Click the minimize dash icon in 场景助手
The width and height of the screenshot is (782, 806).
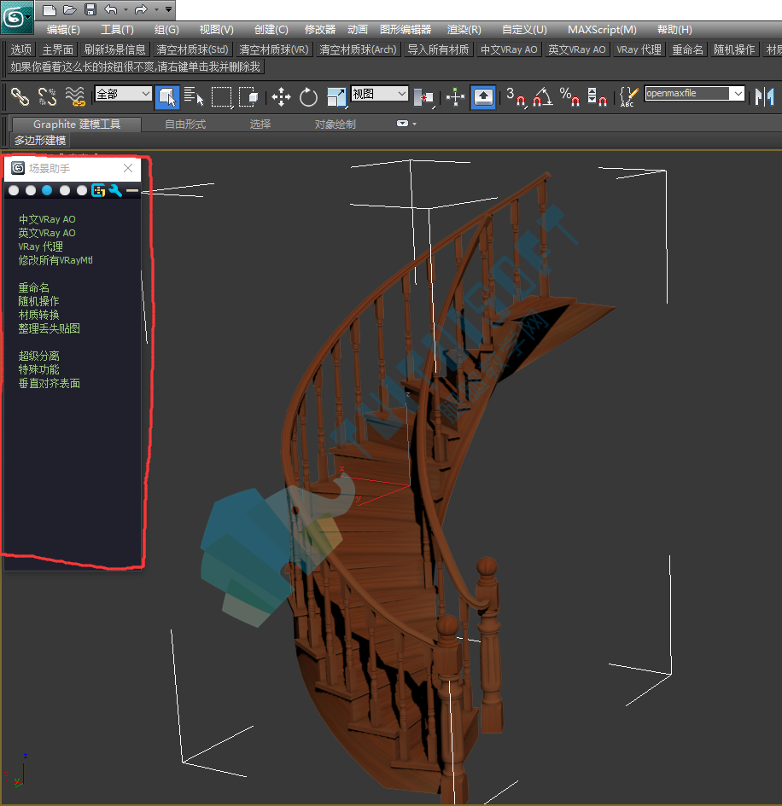coord(132,191)
